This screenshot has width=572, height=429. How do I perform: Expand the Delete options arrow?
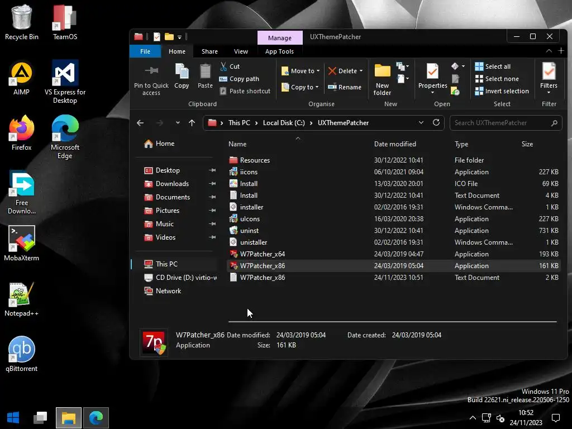361,71
